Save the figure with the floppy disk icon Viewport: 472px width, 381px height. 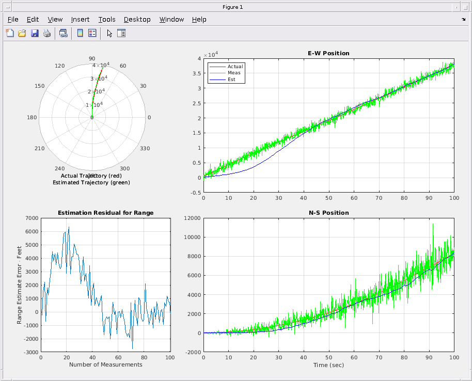point(35,34)
